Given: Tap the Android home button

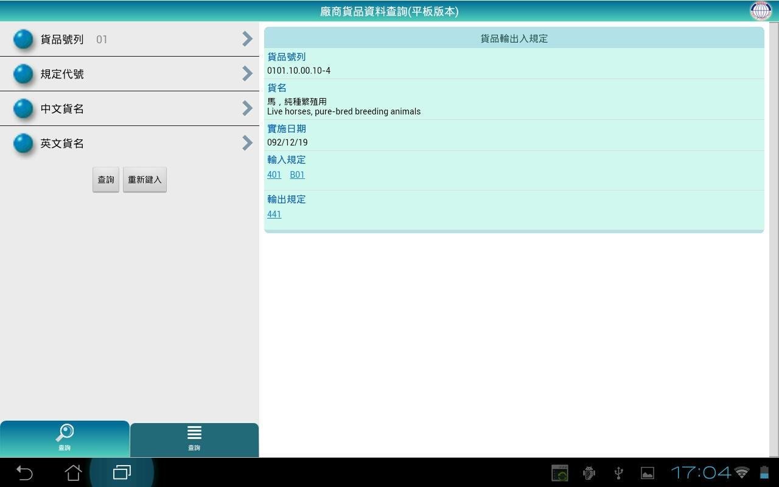Looking at the screenshot, I should click(73, 472).
